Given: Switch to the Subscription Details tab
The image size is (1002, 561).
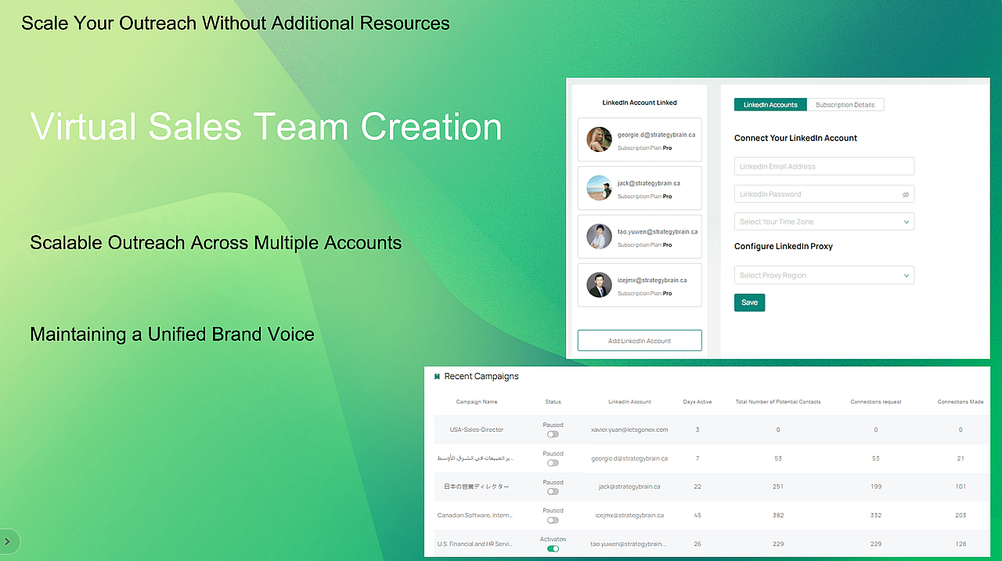Looking at the screenshot, I should point(845,104).
